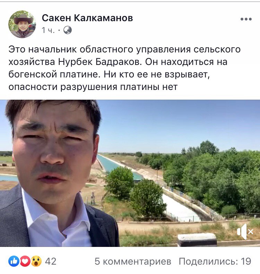Click the white concrete block in the video

(197, 240)
